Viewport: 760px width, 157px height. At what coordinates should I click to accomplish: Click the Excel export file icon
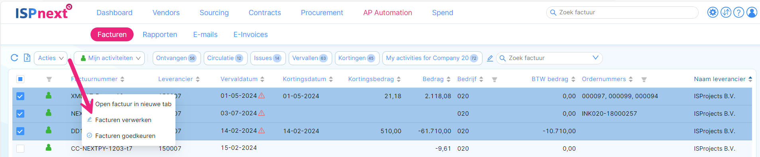coord(27,58)
